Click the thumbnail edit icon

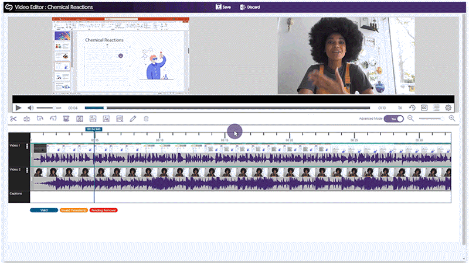(120, 119)
